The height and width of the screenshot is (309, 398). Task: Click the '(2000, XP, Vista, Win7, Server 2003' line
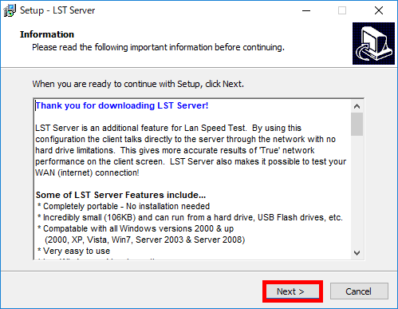[x=145, y=240]
